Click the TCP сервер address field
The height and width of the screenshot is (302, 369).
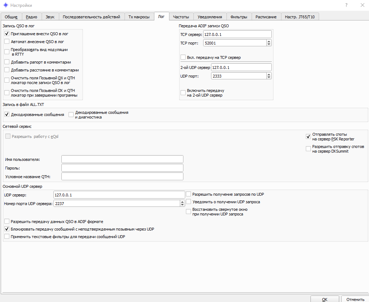[x=237, y=34]
